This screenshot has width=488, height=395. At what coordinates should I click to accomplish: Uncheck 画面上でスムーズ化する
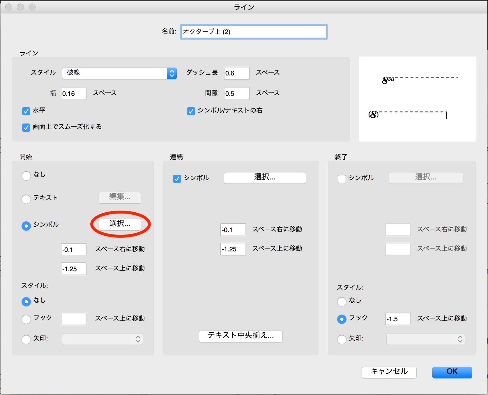pos(26,127)
